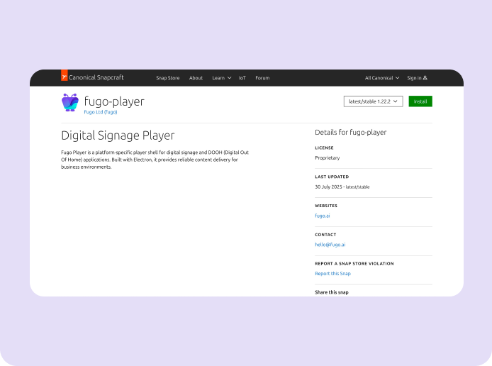The width and height of the screenshot is (492, 366).
Task: Click the Share this snap label
Action: pos(332,292)
